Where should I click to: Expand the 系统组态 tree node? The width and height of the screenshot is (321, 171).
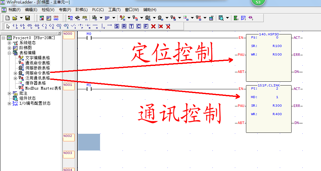point(9,43)
